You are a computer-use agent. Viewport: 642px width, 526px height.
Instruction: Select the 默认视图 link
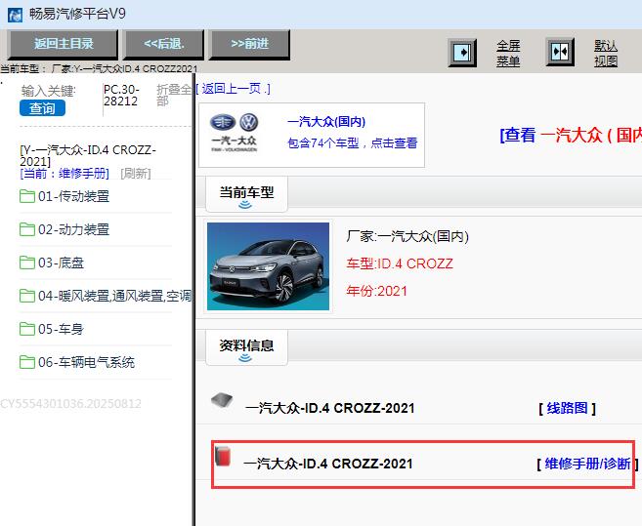click(x=606, y=53)
